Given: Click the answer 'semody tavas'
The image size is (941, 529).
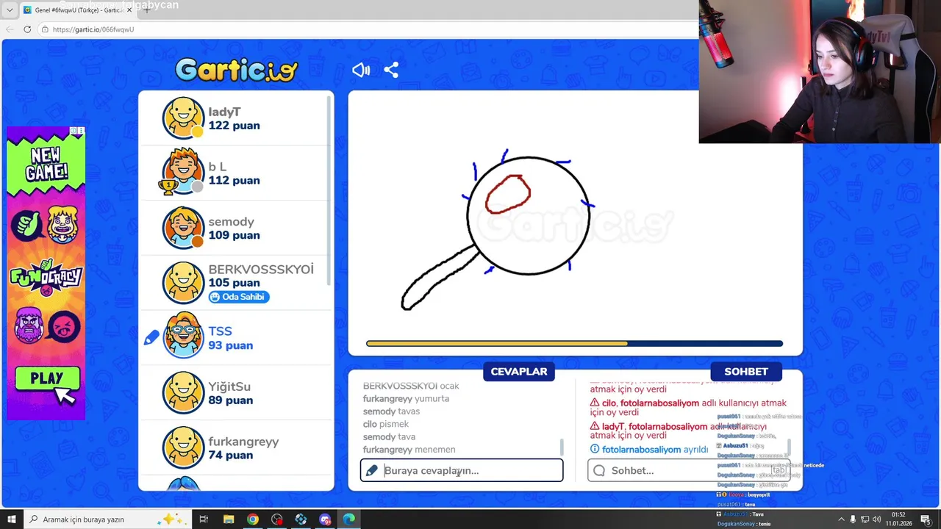Looking at the screenshot, I should tap(391, 411).
